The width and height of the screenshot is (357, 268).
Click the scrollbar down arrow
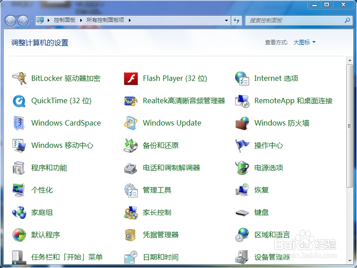(x=349, y=261)
